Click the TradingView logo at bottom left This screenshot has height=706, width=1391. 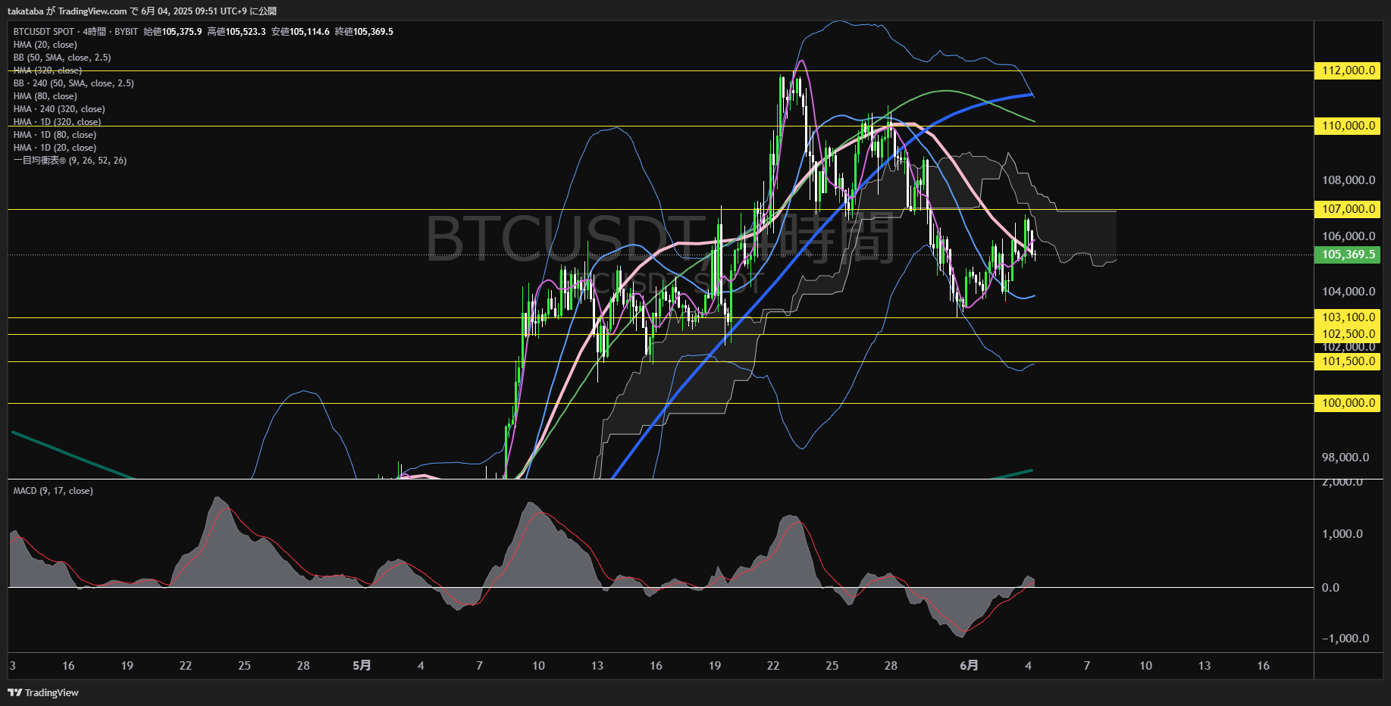(43, 692)
